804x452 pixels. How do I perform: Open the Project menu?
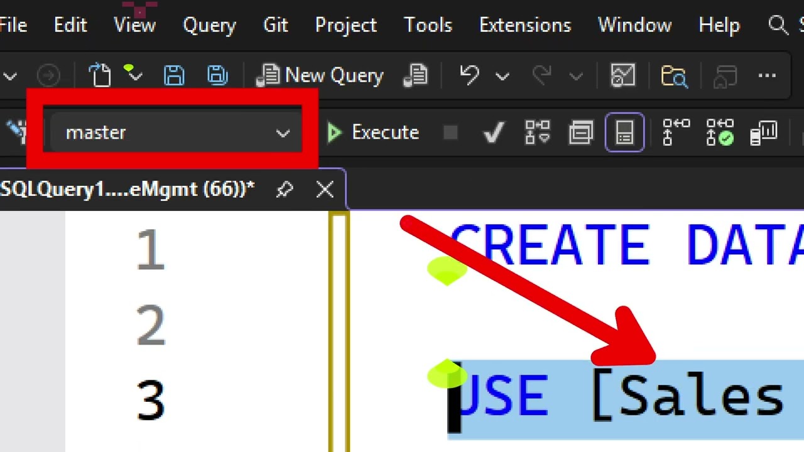345,25
